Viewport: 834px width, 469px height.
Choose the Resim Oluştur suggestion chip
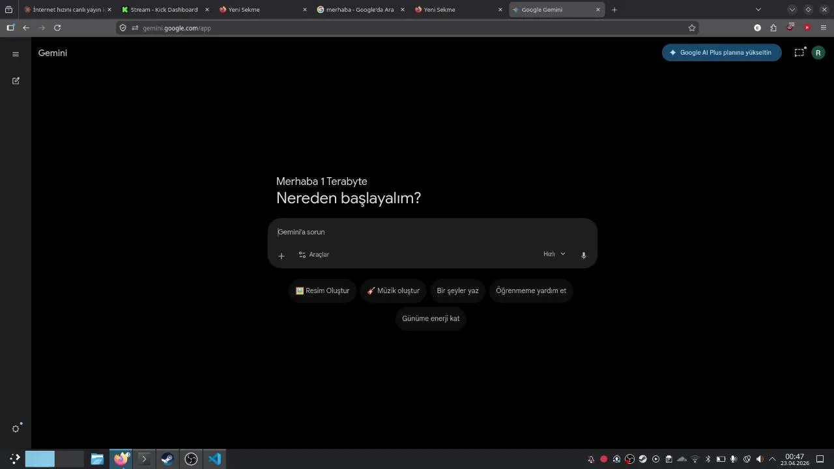(x=323, y=291)
